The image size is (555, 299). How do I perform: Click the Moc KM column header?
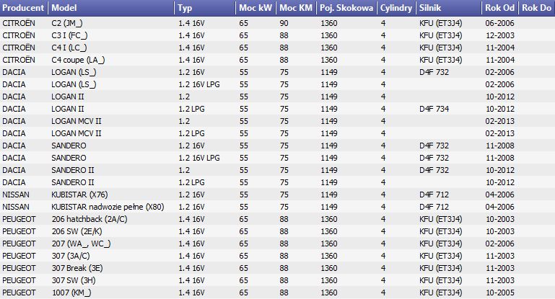point(296,8)
